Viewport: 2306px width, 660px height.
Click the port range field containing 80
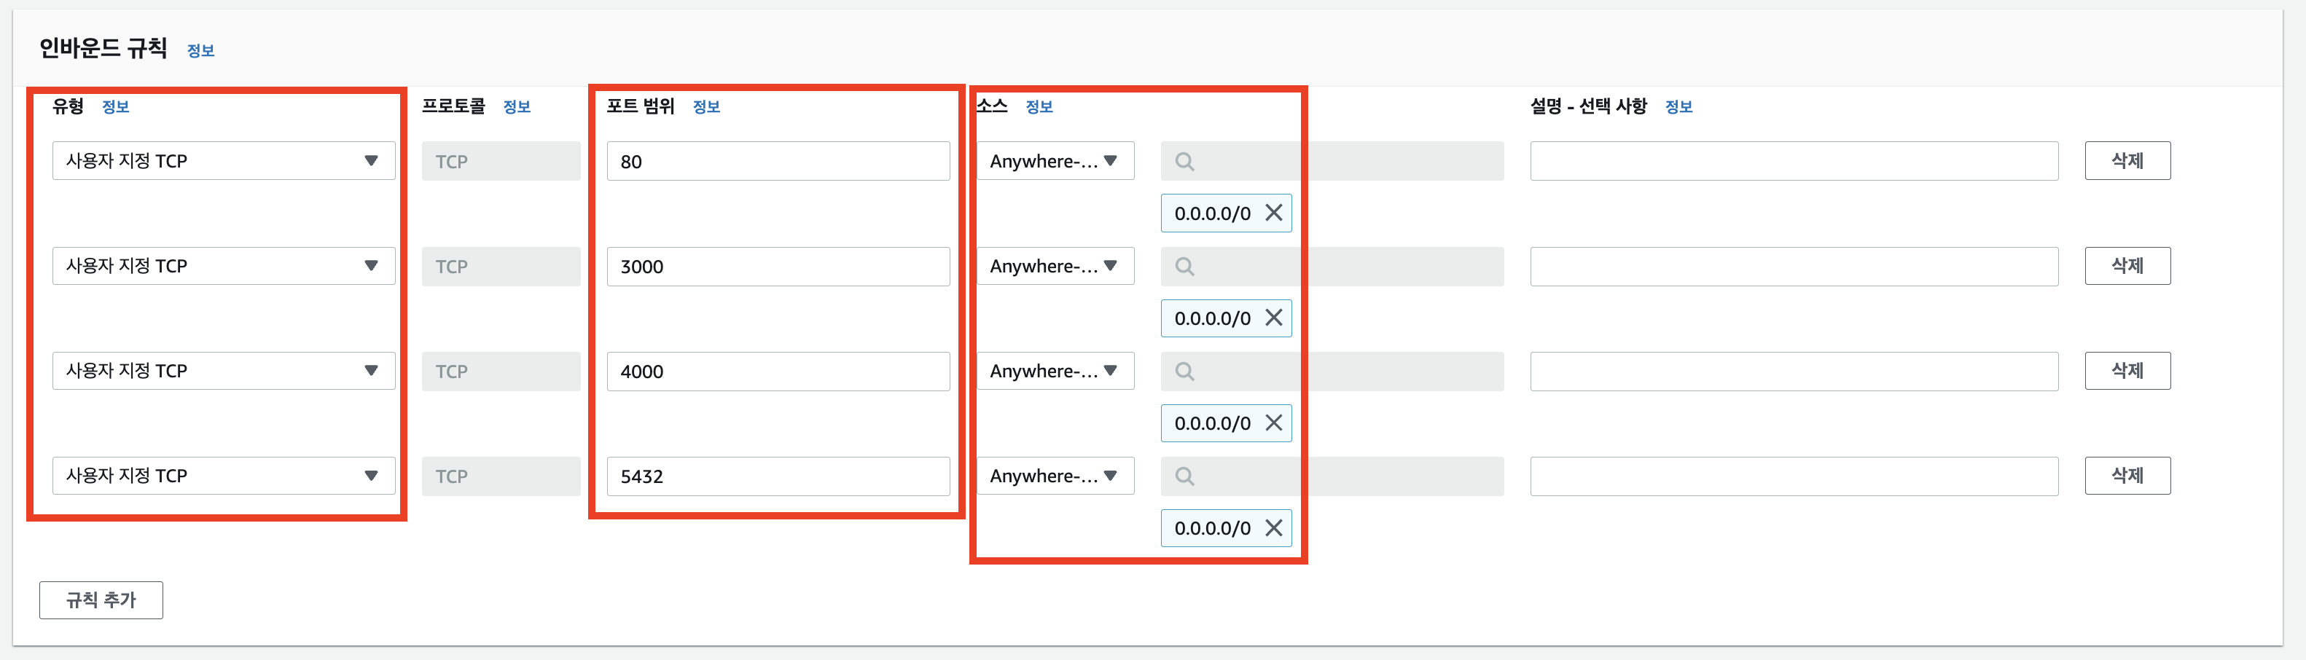pyautogui.click(x=778, y=161)
